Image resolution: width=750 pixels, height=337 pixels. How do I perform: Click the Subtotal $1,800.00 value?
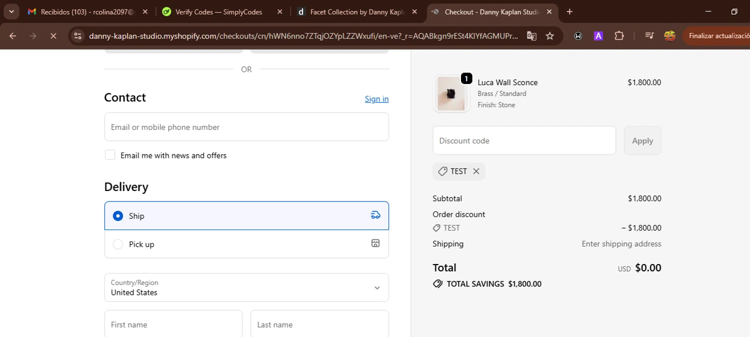pos(644,198)
